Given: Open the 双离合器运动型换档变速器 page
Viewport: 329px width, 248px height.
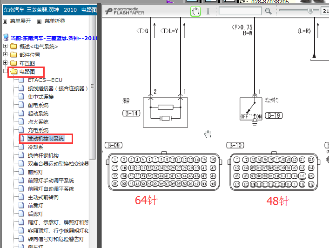Looking at the screenshot, I should (58, 164).
